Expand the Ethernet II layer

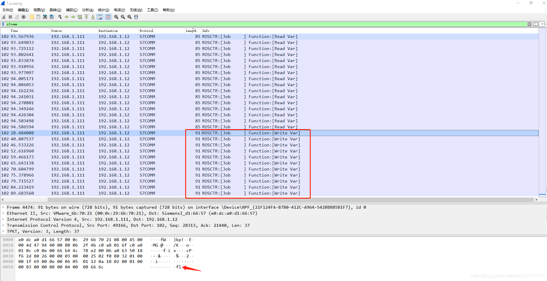coord(3,213)
